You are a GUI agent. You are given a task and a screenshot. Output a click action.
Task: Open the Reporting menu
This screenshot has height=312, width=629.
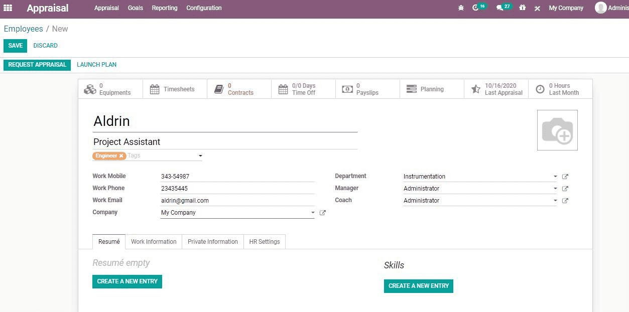point(165,8)
